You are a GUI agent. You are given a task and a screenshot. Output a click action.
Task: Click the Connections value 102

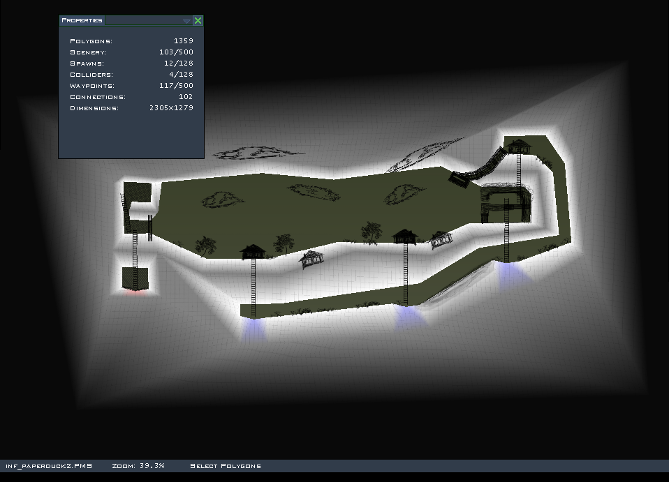pyautogui.click(x=186, y=97)
